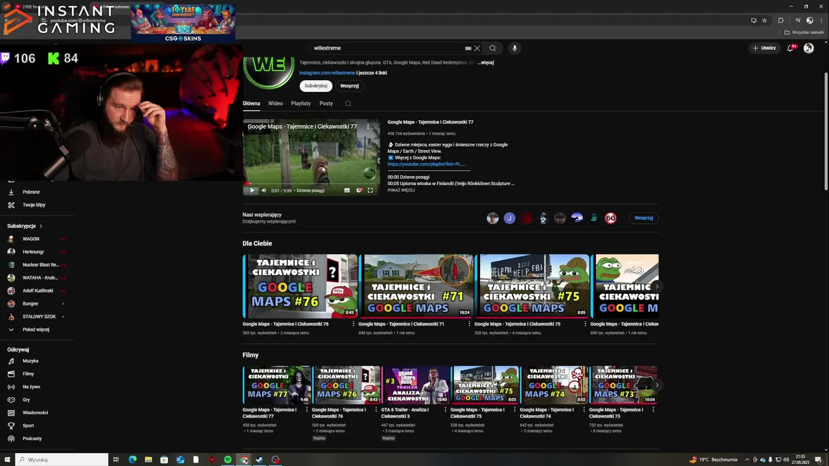Click Wesprzyj button in Nasi wspierający
The image size is (829, 466).
tap(644, 218)
